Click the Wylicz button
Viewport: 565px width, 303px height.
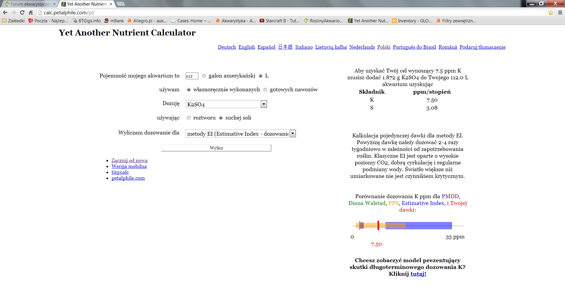[216, 148]
